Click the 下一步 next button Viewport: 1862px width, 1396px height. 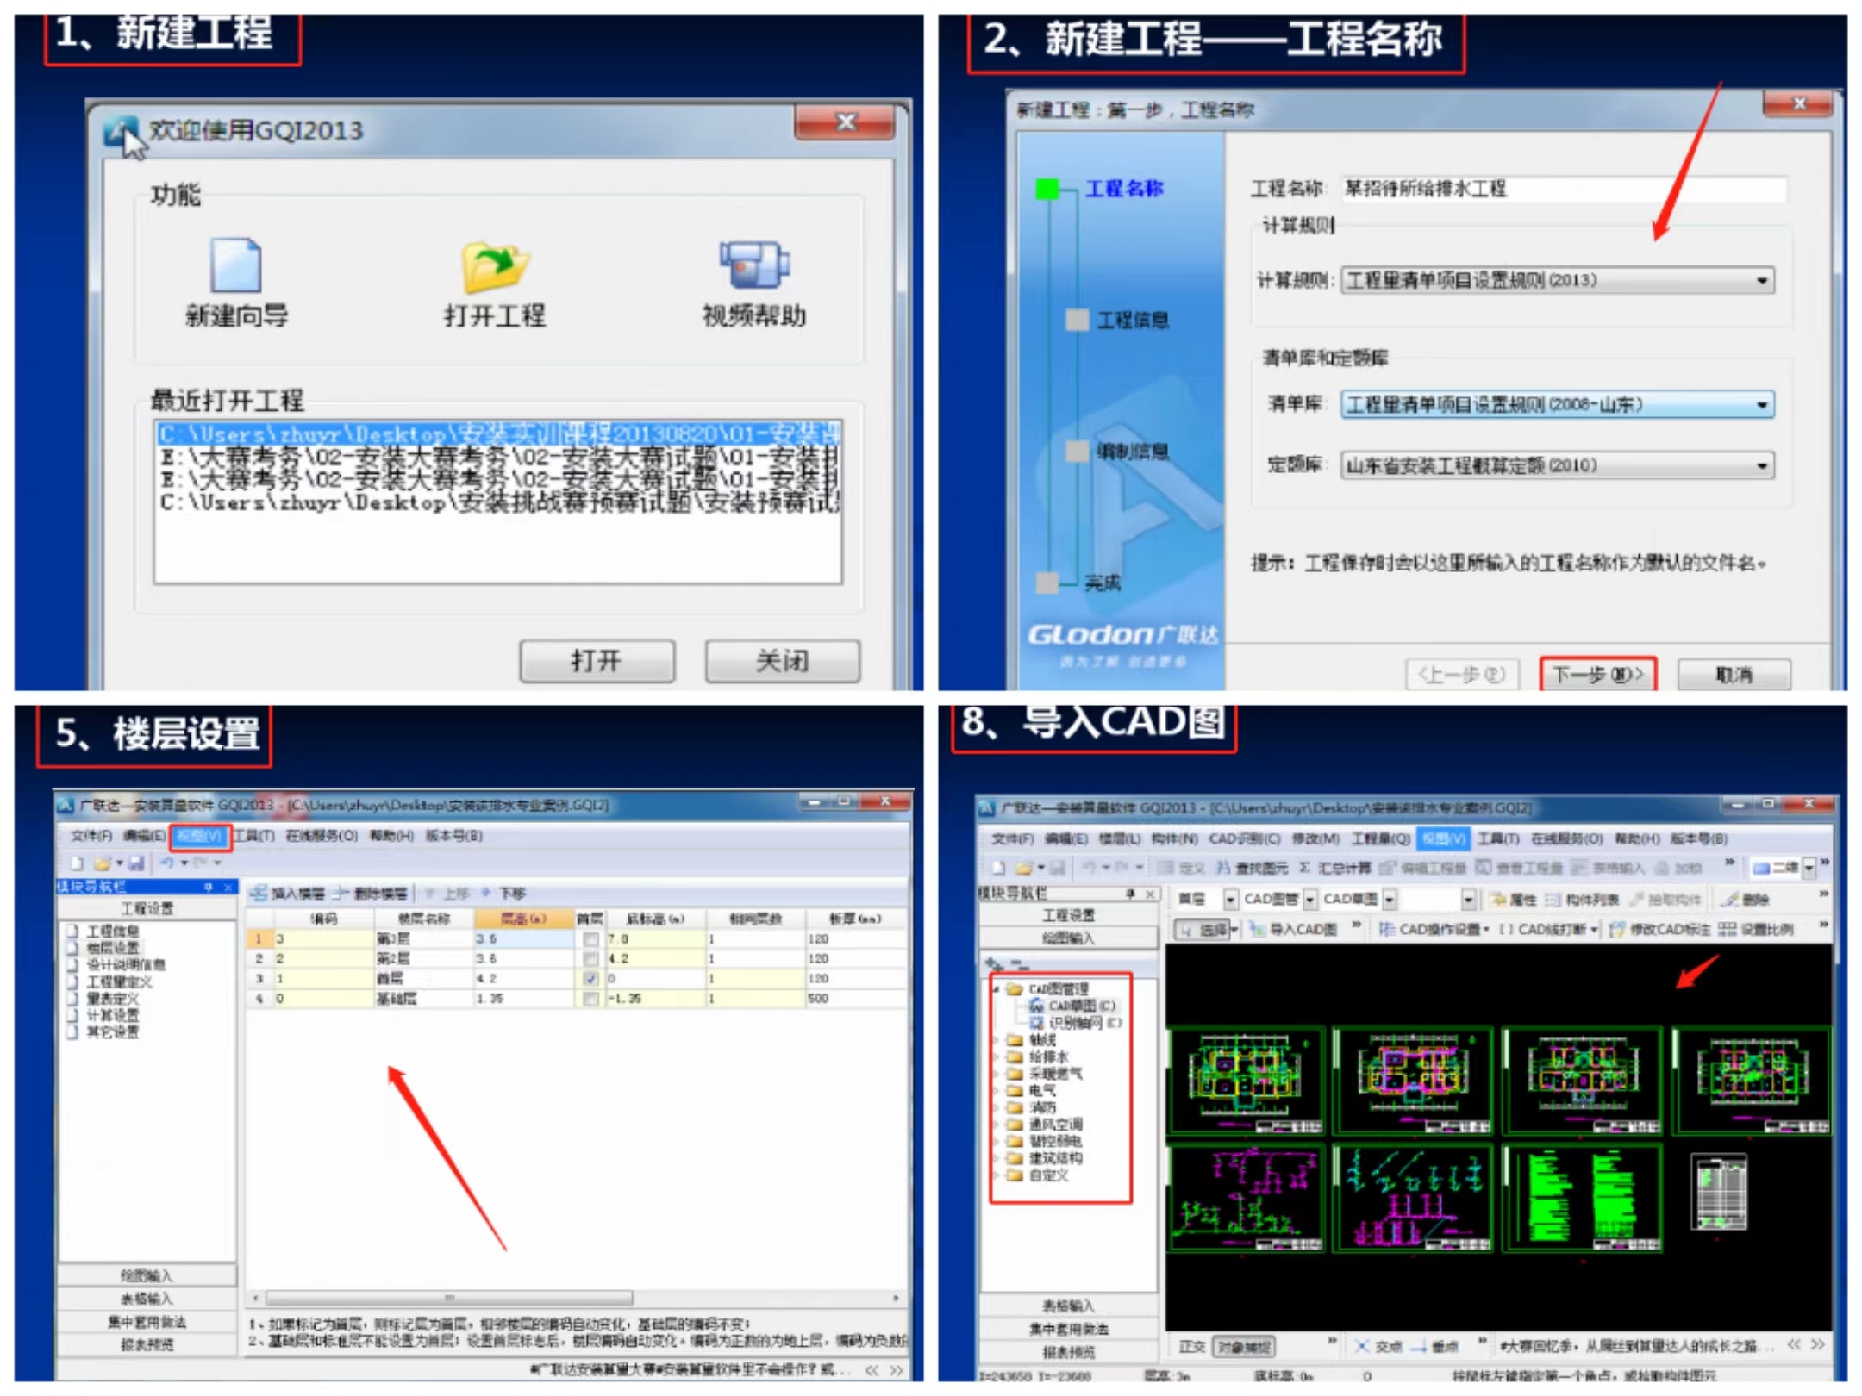tap(1597, 674)
